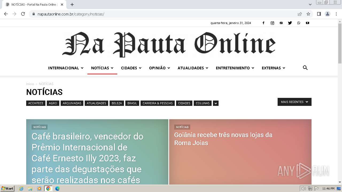The image size is (342, 192).
Task: Select the CIDADES subcategory tag
Action: tap(184, 103)
